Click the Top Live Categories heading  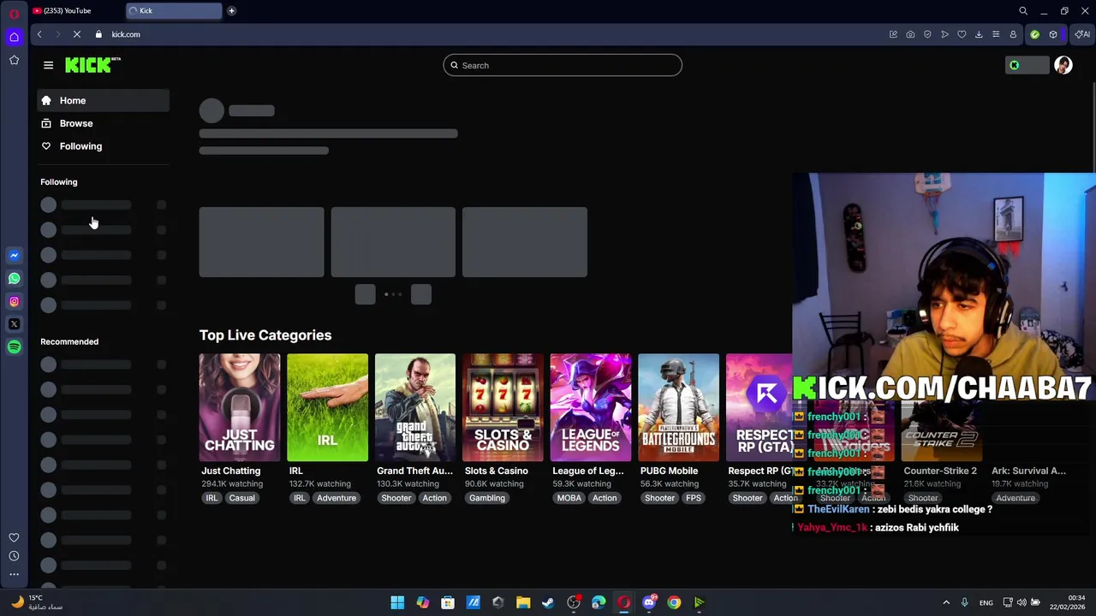(x=265, y=335)
